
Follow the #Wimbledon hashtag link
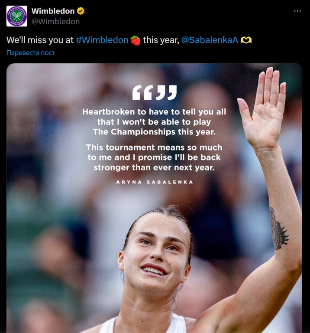(x=102, y=40)
